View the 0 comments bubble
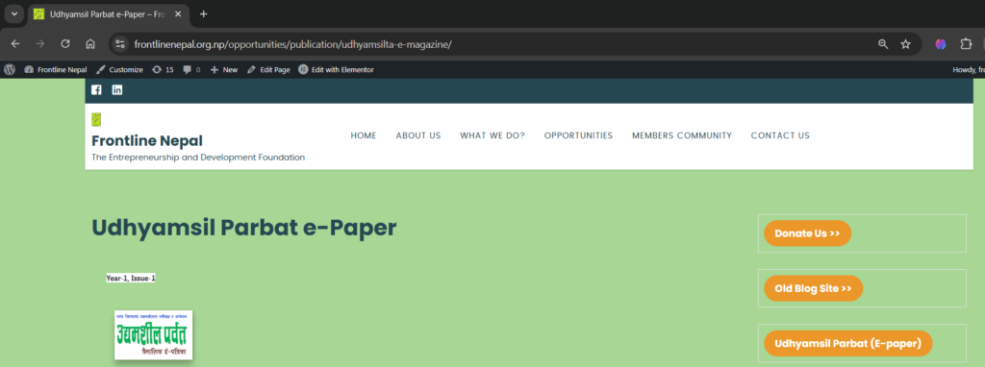Viewport: 985px width, 367px height. pos(191,69)
